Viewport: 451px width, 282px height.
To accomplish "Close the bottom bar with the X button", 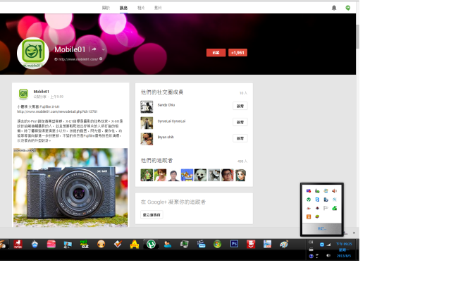I will coord(354,233).
